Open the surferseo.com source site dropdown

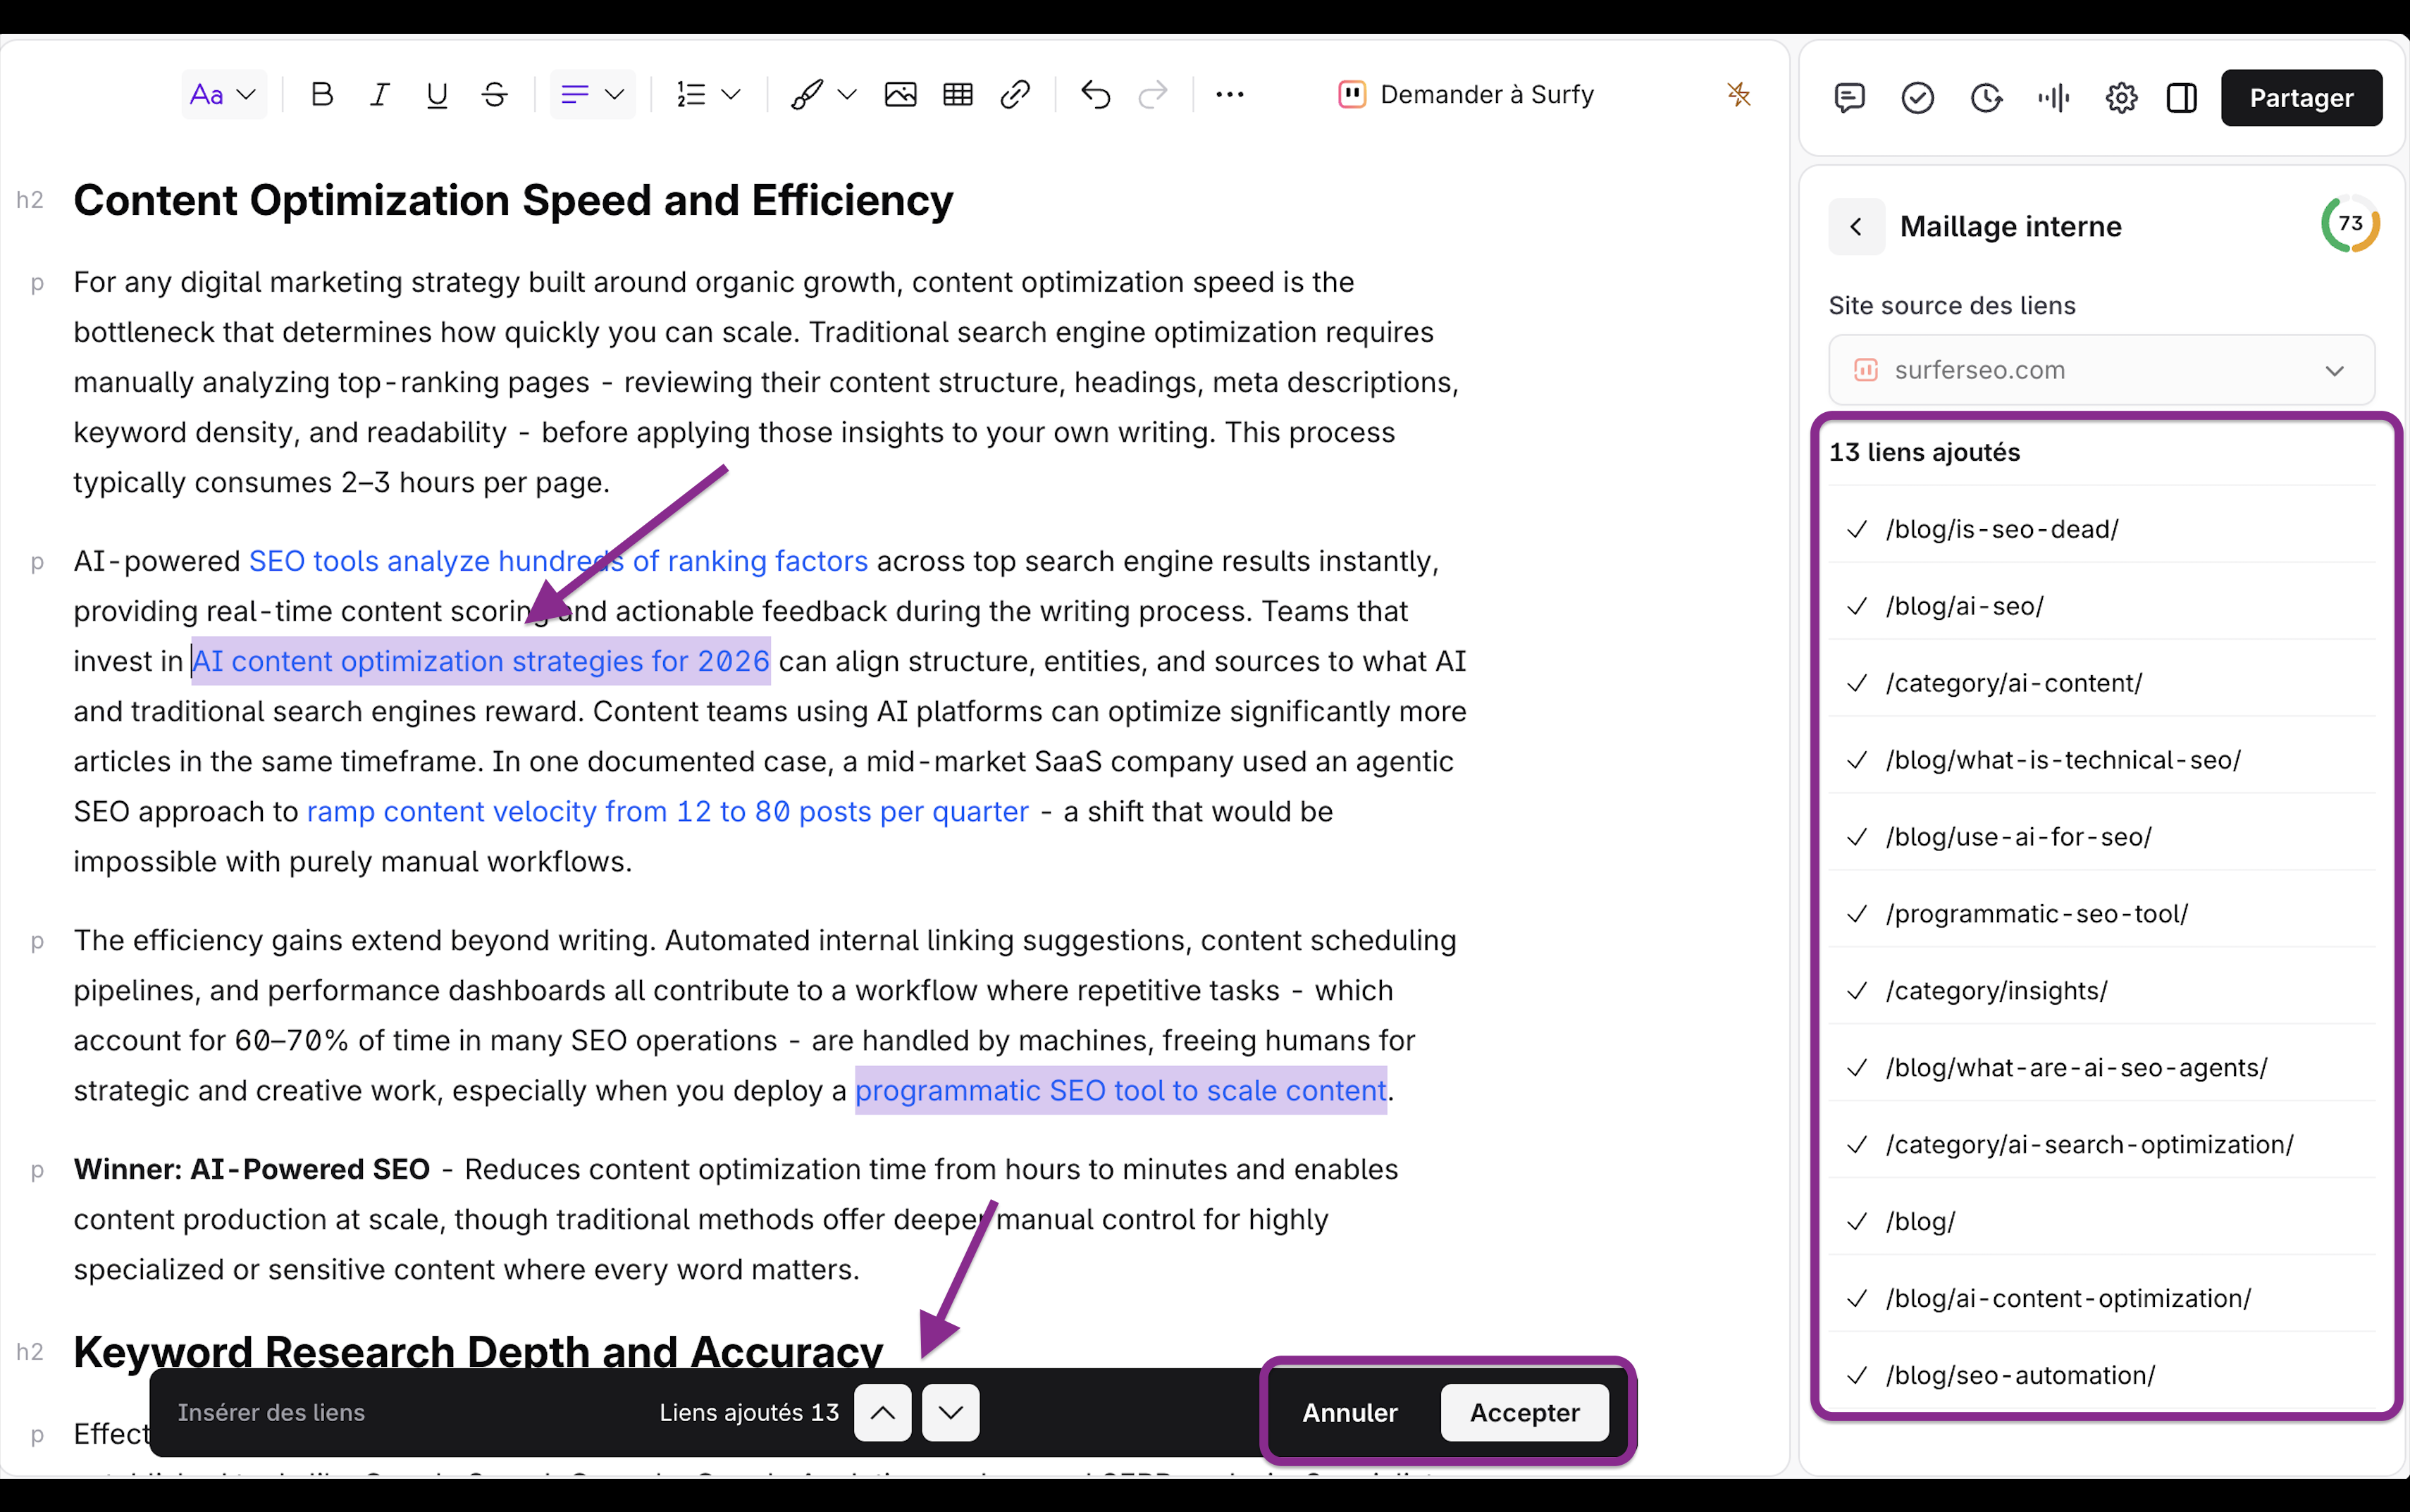coord(2101,370)
